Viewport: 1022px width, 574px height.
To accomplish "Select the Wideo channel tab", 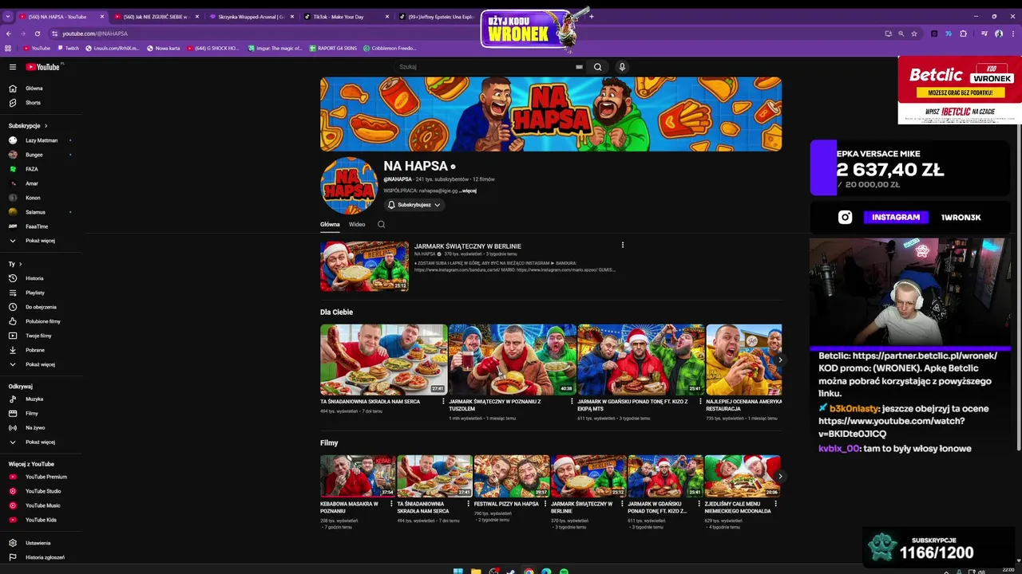I will pyautogui.click(x=357, y=225).
